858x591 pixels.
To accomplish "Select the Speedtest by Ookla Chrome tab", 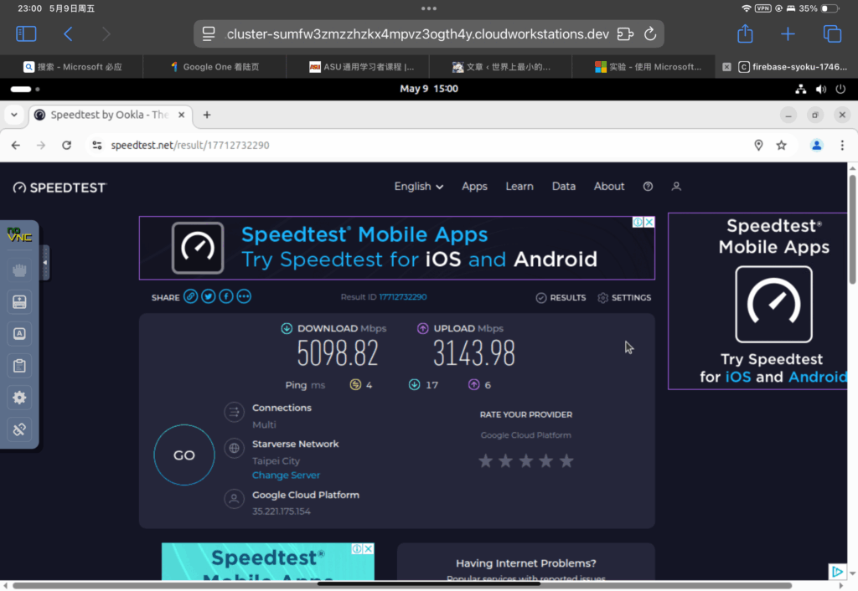I will coord(110,115).
